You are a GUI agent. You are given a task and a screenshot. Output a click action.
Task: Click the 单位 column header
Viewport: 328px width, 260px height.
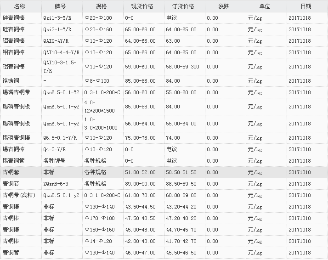tap(265, 6)
